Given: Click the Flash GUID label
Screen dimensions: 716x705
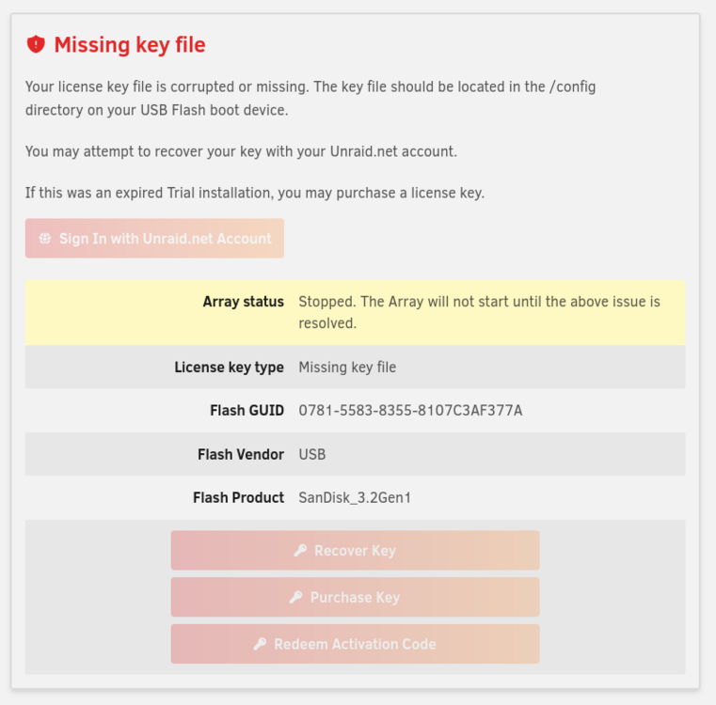Looking at the screenshot, I should point(247,410).
